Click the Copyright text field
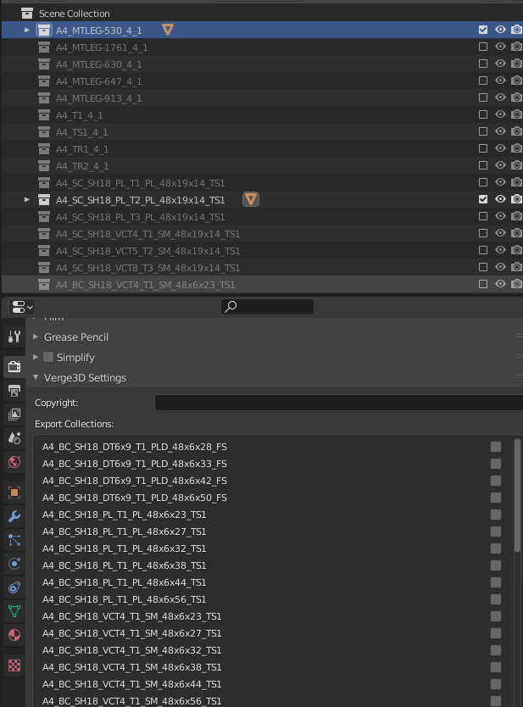The image size is (523, 707). coord(338,402)
